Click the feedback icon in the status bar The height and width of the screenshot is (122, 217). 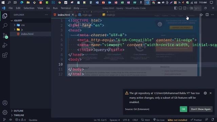[x=206, y=120]
